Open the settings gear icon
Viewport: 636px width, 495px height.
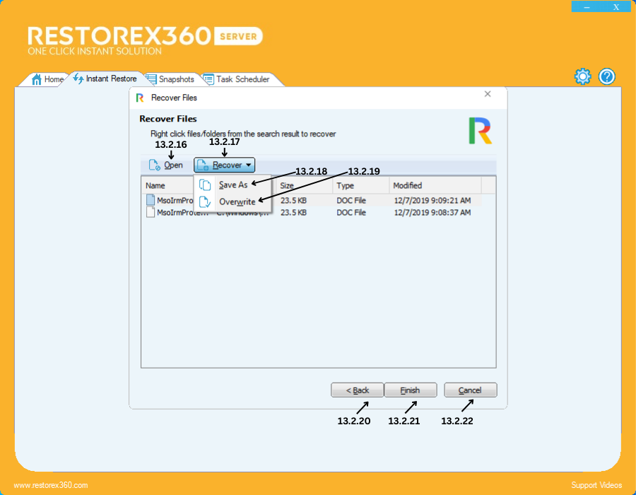[x=582, y=76]
